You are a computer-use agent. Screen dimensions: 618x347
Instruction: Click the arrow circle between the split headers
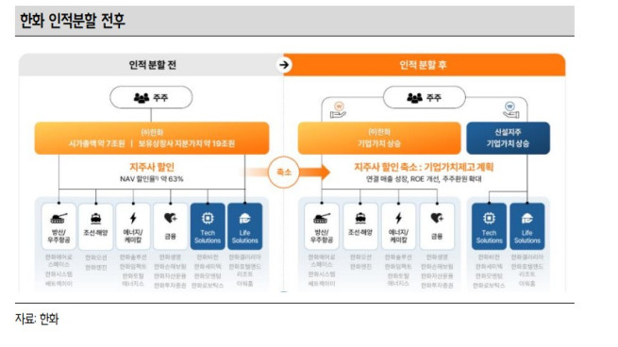click(284, 65)
